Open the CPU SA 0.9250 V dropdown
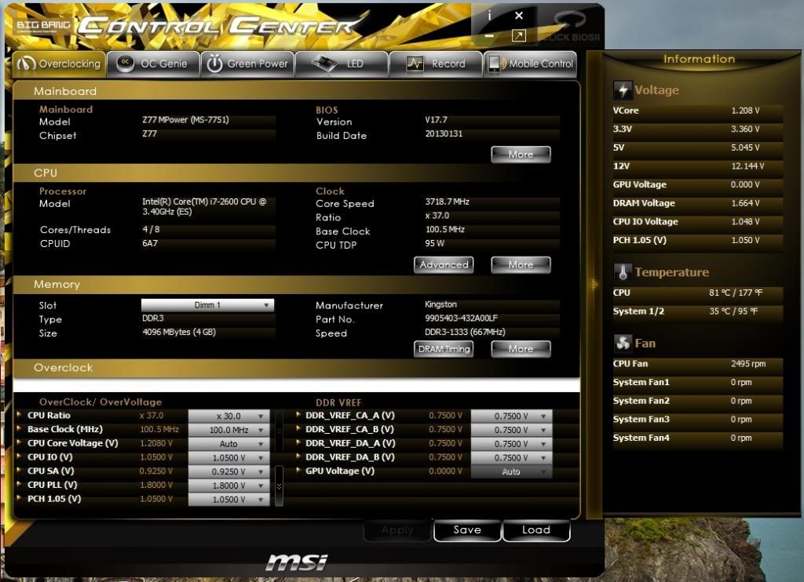804x582 pixels. (x=228, y=471)
